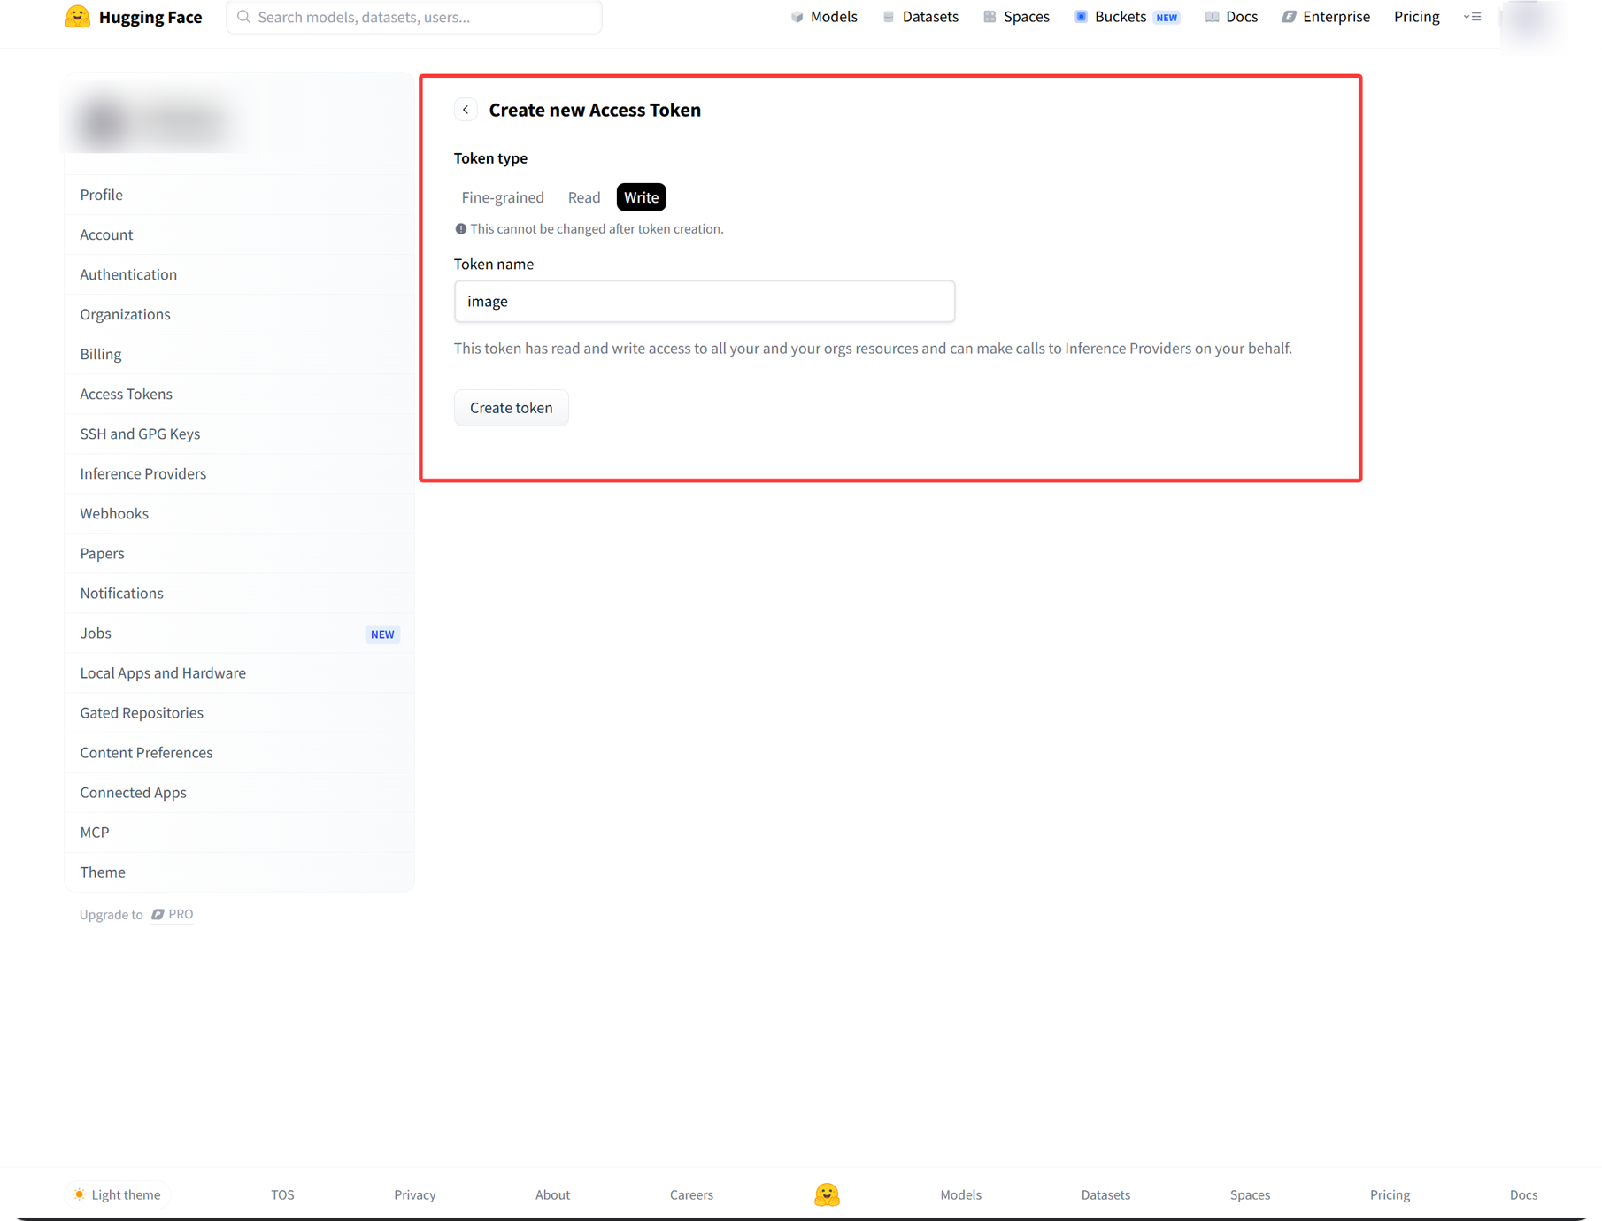Open Theme settings
This screenshot has height=1221, width=1602.
pos(239,872)
